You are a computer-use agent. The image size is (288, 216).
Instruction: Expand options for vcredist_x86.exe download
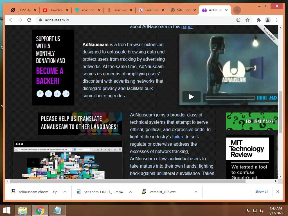pos(196,192)
